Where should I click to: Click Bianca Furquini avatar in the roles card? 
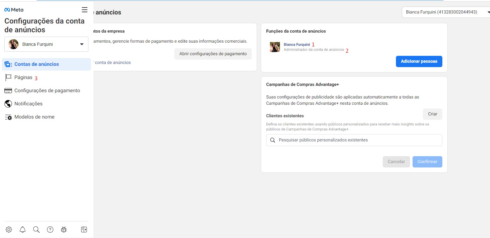pyautogui.click(x=275, y=47)
